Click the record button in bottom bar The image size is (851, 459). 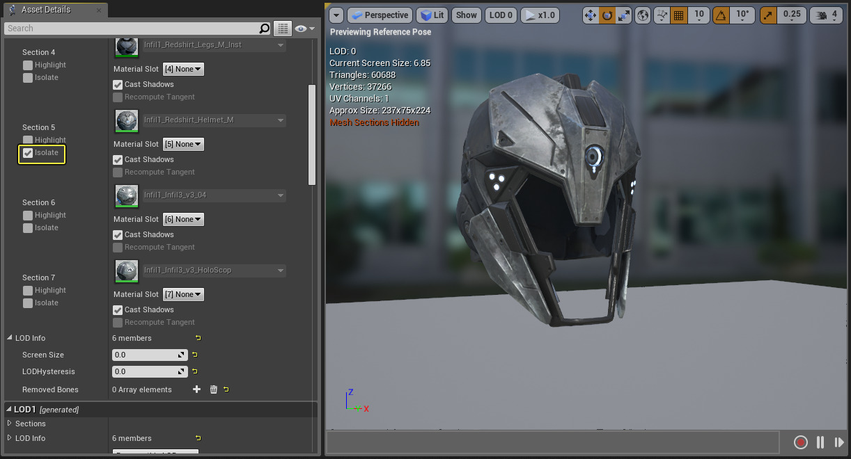pyautogui.click(x=801, y=442)
